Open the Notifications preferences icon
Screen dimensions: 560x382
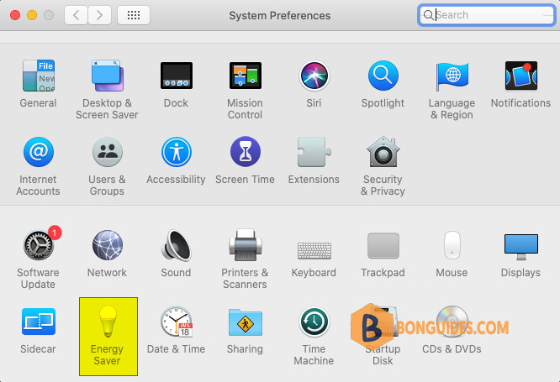(520, 76)
